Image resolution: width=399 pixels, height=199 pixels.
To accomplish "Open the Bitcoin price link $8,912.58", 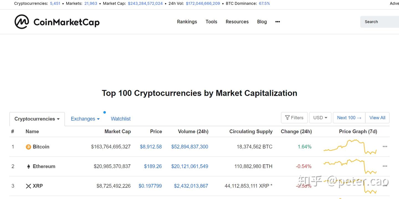I will pyautogui.click(x=151, y=147).
